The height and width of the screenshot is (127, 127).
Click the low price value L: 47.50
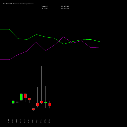pyautogui.click(x=65, y=9)
